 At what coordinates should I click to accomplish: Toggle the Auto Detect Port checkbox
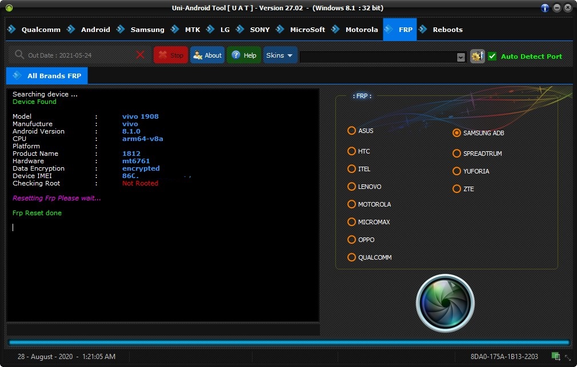pos(492,57)
